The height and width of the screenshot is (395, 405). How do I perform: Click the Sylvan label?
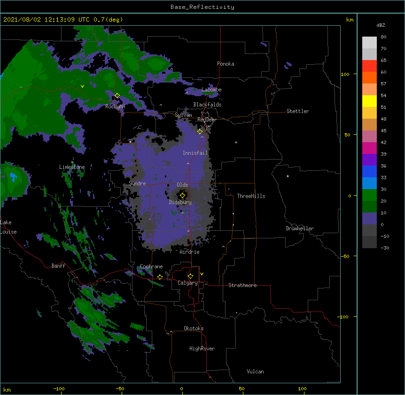tap(183, 115)
